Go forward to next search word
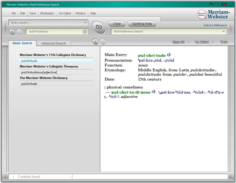The width and height of the screenshot is (236, 183). click(x=19, y=32)
